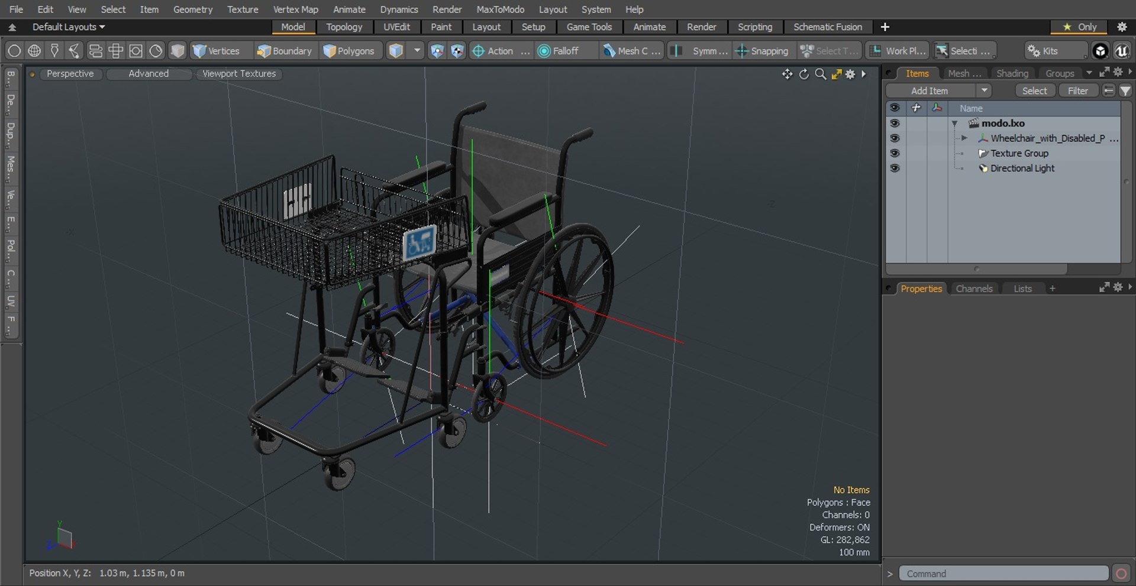Switch to the Lists tab

[1022, 289]
